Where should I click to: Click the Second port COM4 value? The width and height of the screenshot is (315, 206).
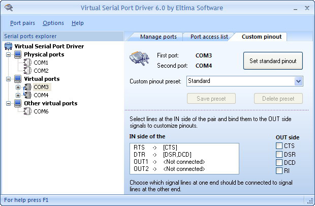coord(204,66)
